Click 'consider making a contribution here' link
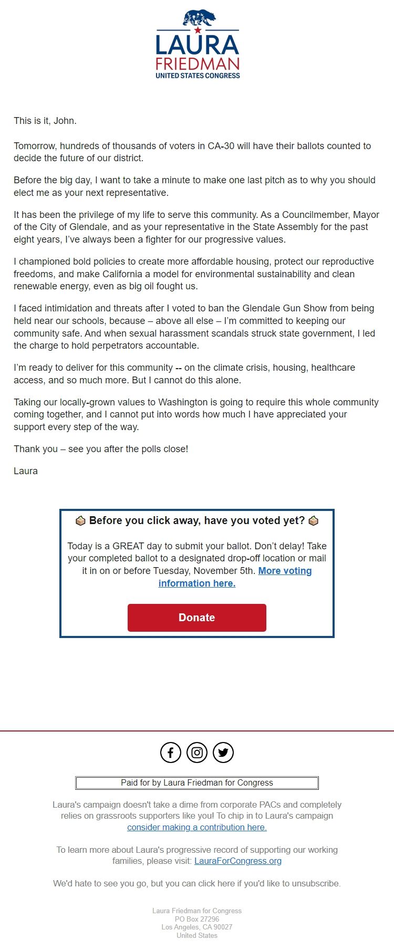 197,827
